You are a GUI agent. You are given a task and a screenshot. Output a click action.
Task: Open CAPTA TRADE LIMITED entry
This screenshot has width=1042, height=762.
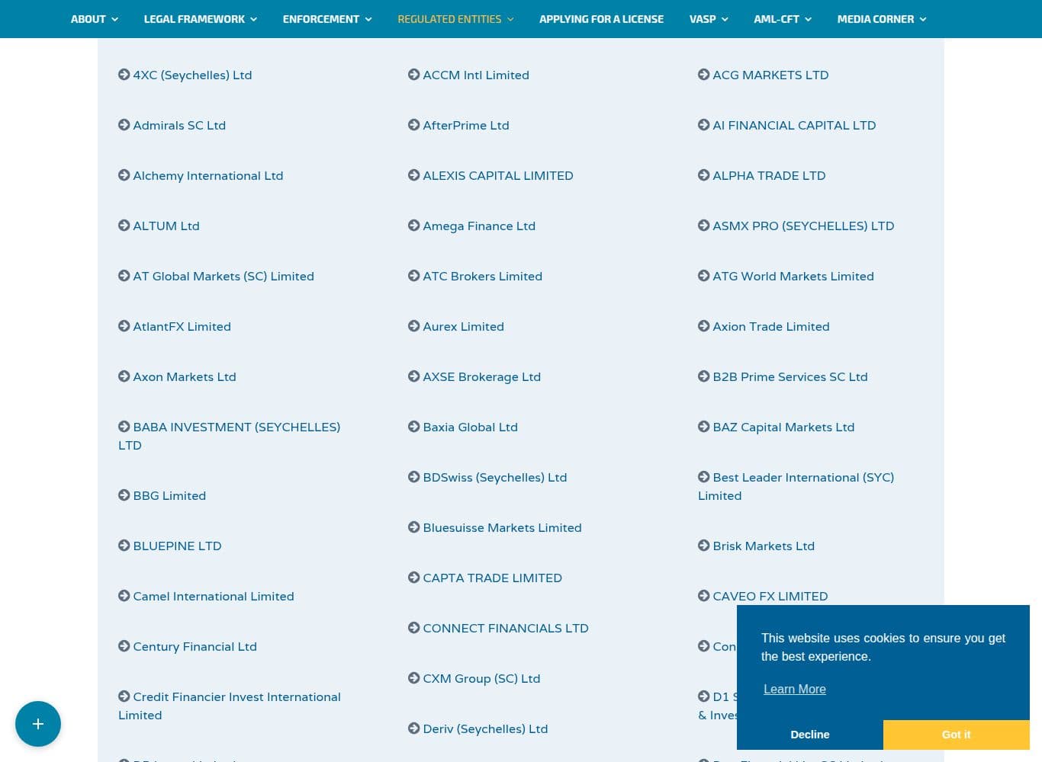coord(492,578)
